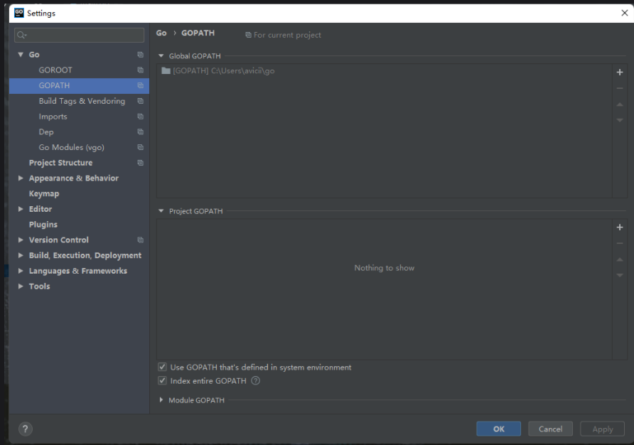
Task: Move Project GOPATH entry up
Action: [x=620, y=259]
